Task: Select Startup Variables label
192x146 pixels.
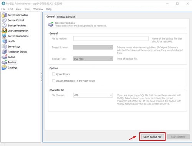Action: pos(17,25)
